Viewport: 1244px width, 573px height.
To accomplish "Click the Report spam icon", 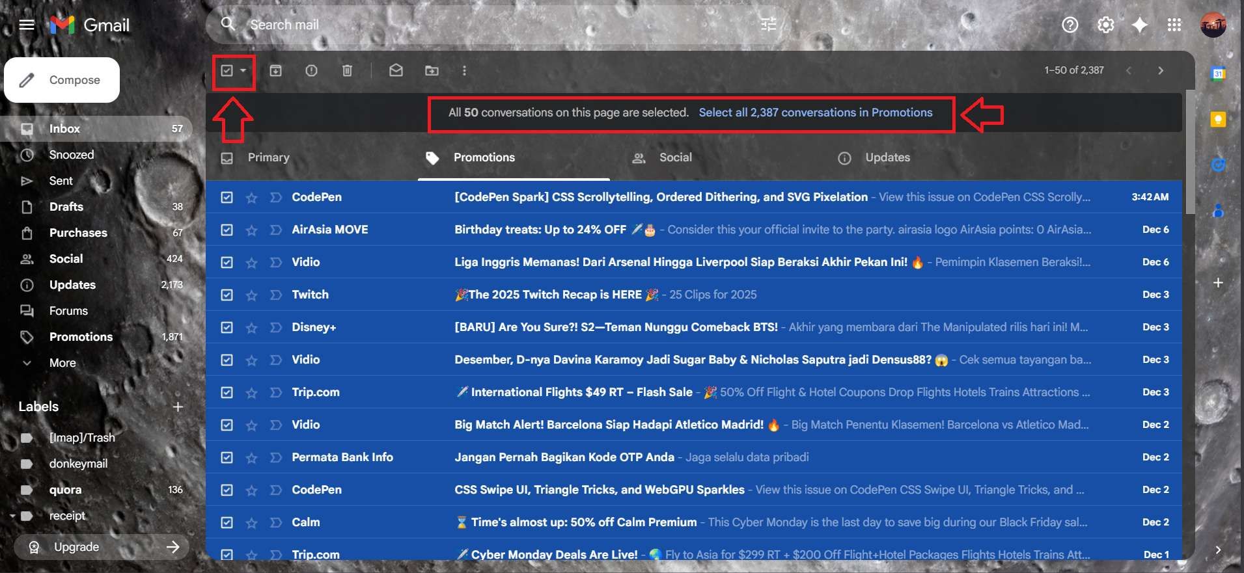I will [311, 70].
